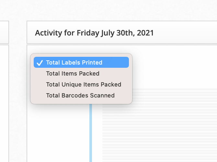The height and width of the screenshot is (162, 217).
Task: Click the narrow white panel at far left
Action: point(4,103)
